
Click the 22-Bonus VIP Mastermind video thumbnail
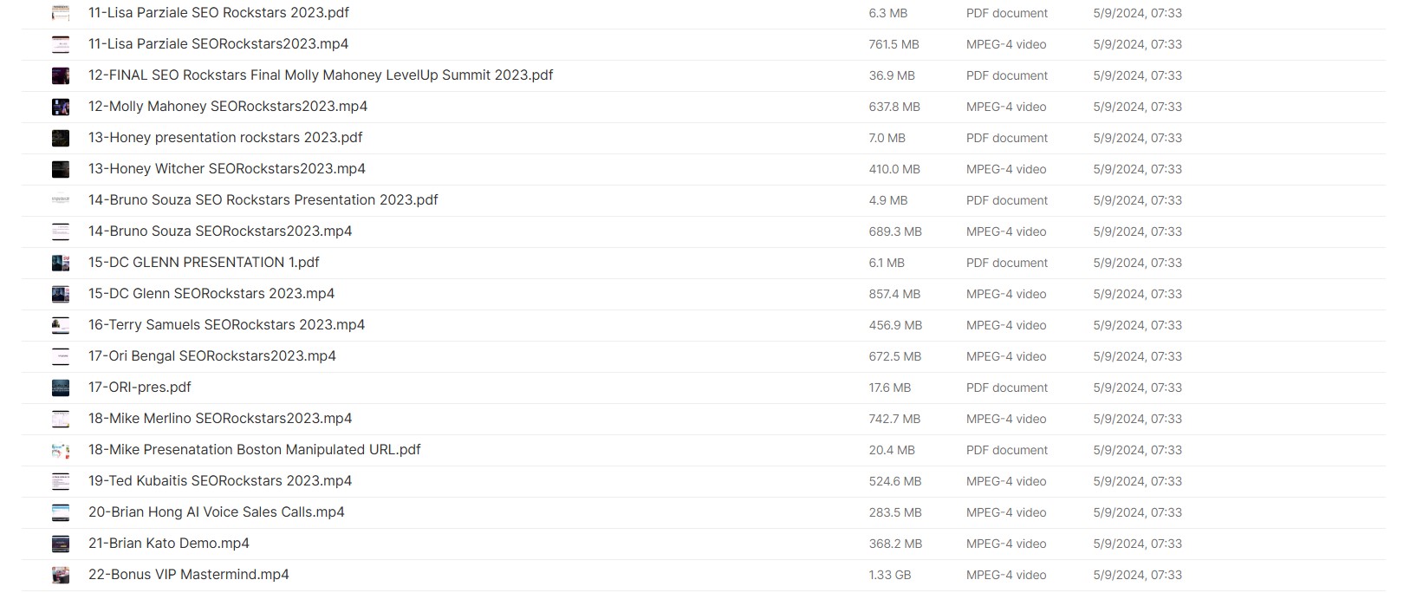click(61, 575)
